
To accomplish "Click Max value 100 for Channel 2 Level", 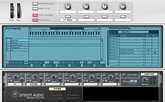I will tap(155, 53).
